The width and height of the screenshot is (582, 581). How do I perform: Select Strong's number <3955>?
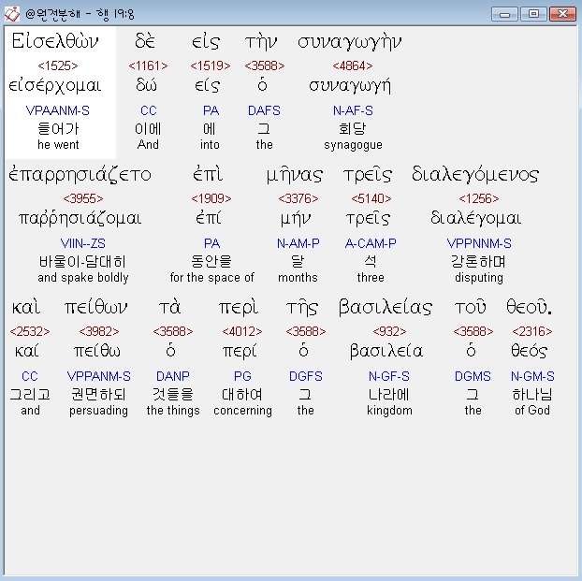point(83,198)
